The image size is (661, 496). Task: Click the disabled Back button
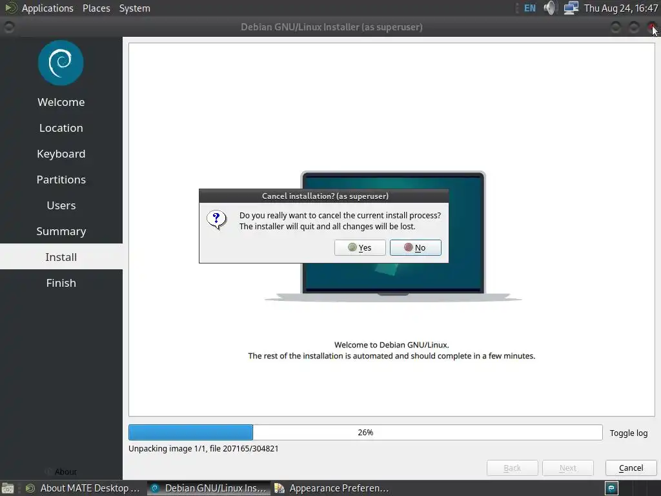(512, 468)
